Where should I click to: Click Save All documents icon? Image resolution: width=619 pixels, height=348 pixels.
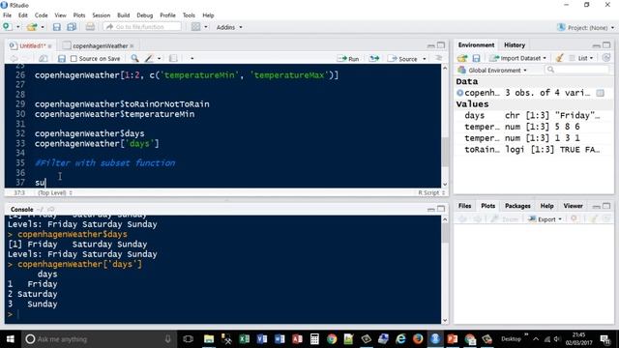click(x=72, y=27)
